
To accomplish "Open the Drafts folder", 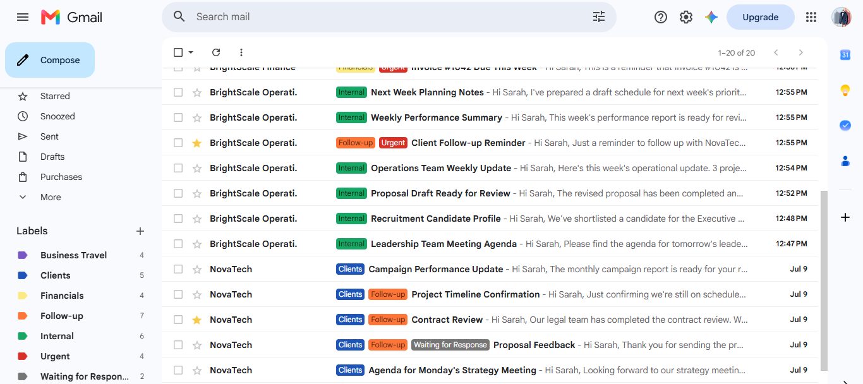I will pos(52,157).
